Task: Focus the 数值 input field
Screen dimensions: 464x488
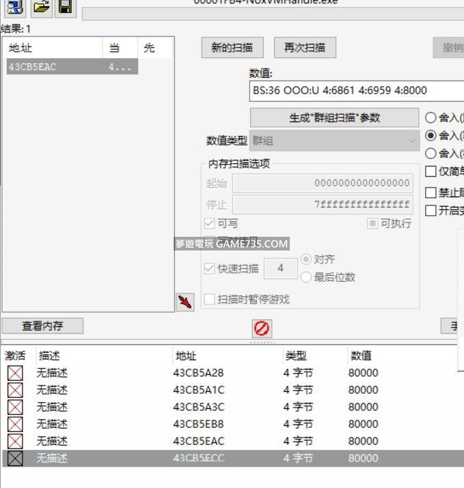Action: 357,91
